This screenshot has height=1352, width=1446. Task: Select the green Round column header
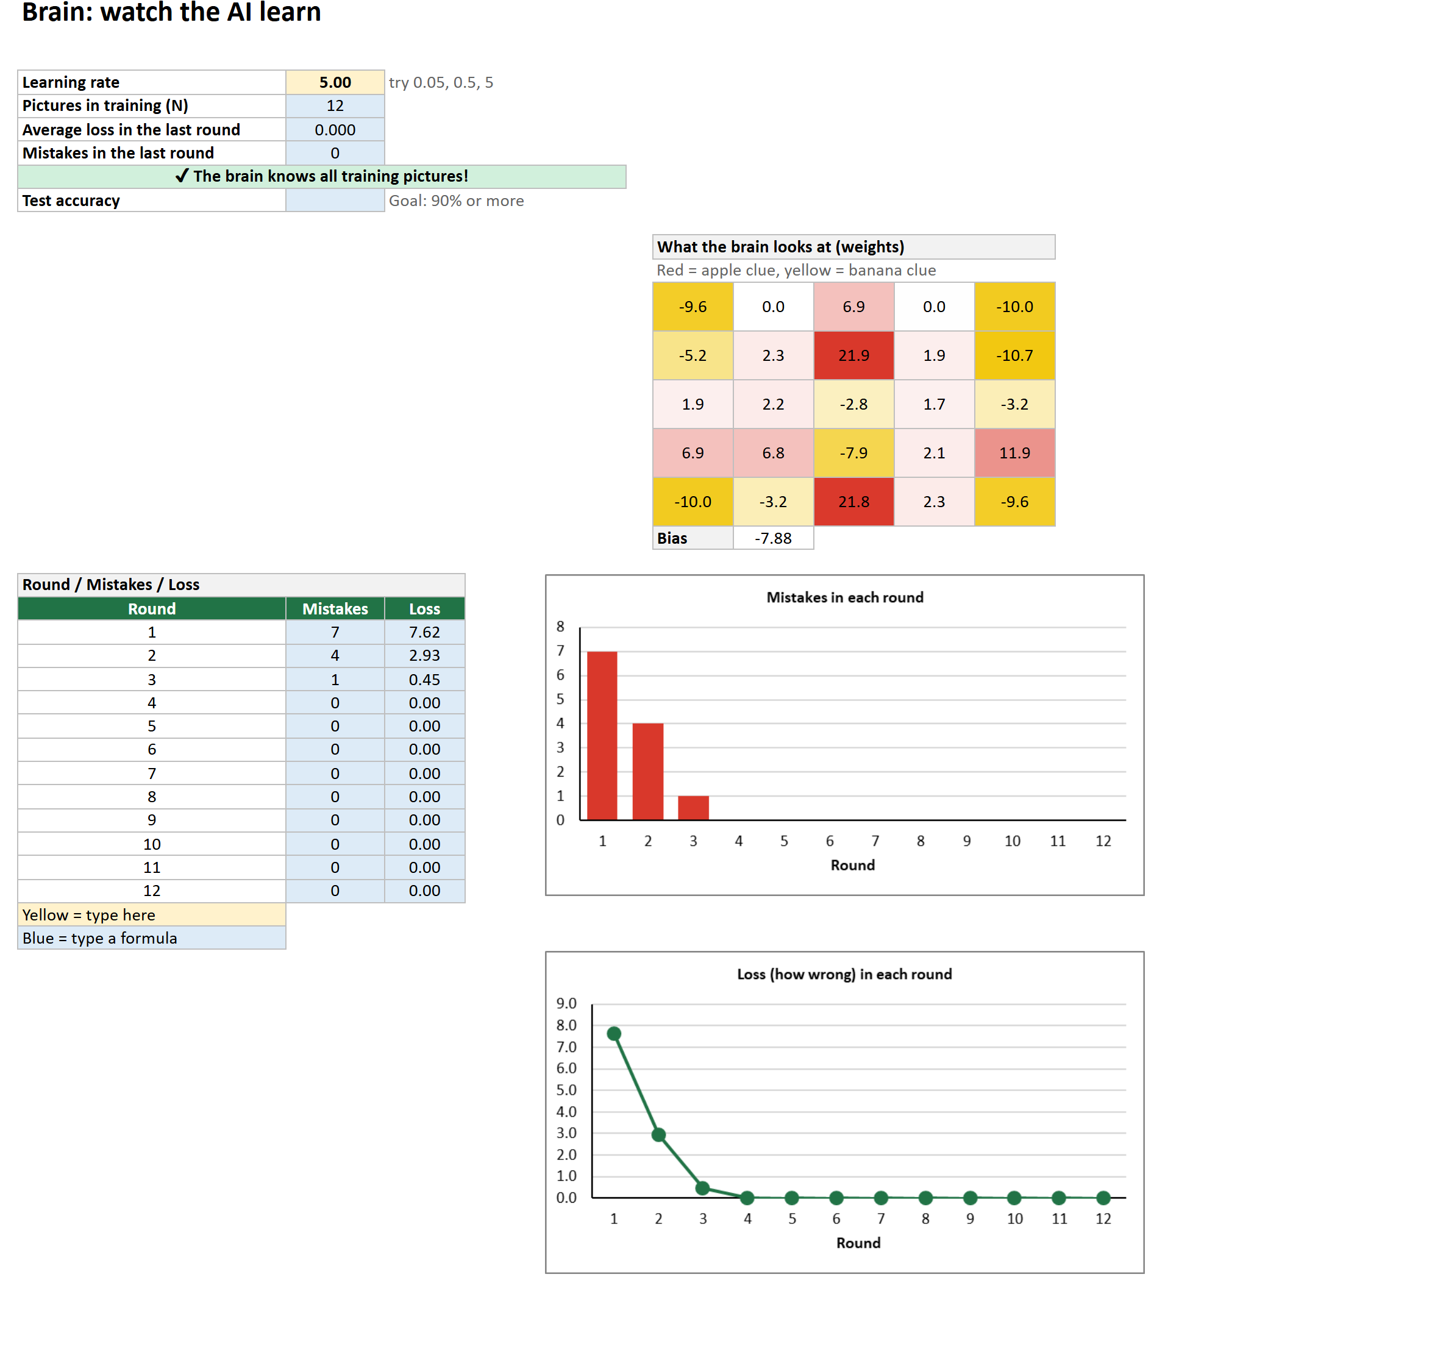(x=151, y=609)
